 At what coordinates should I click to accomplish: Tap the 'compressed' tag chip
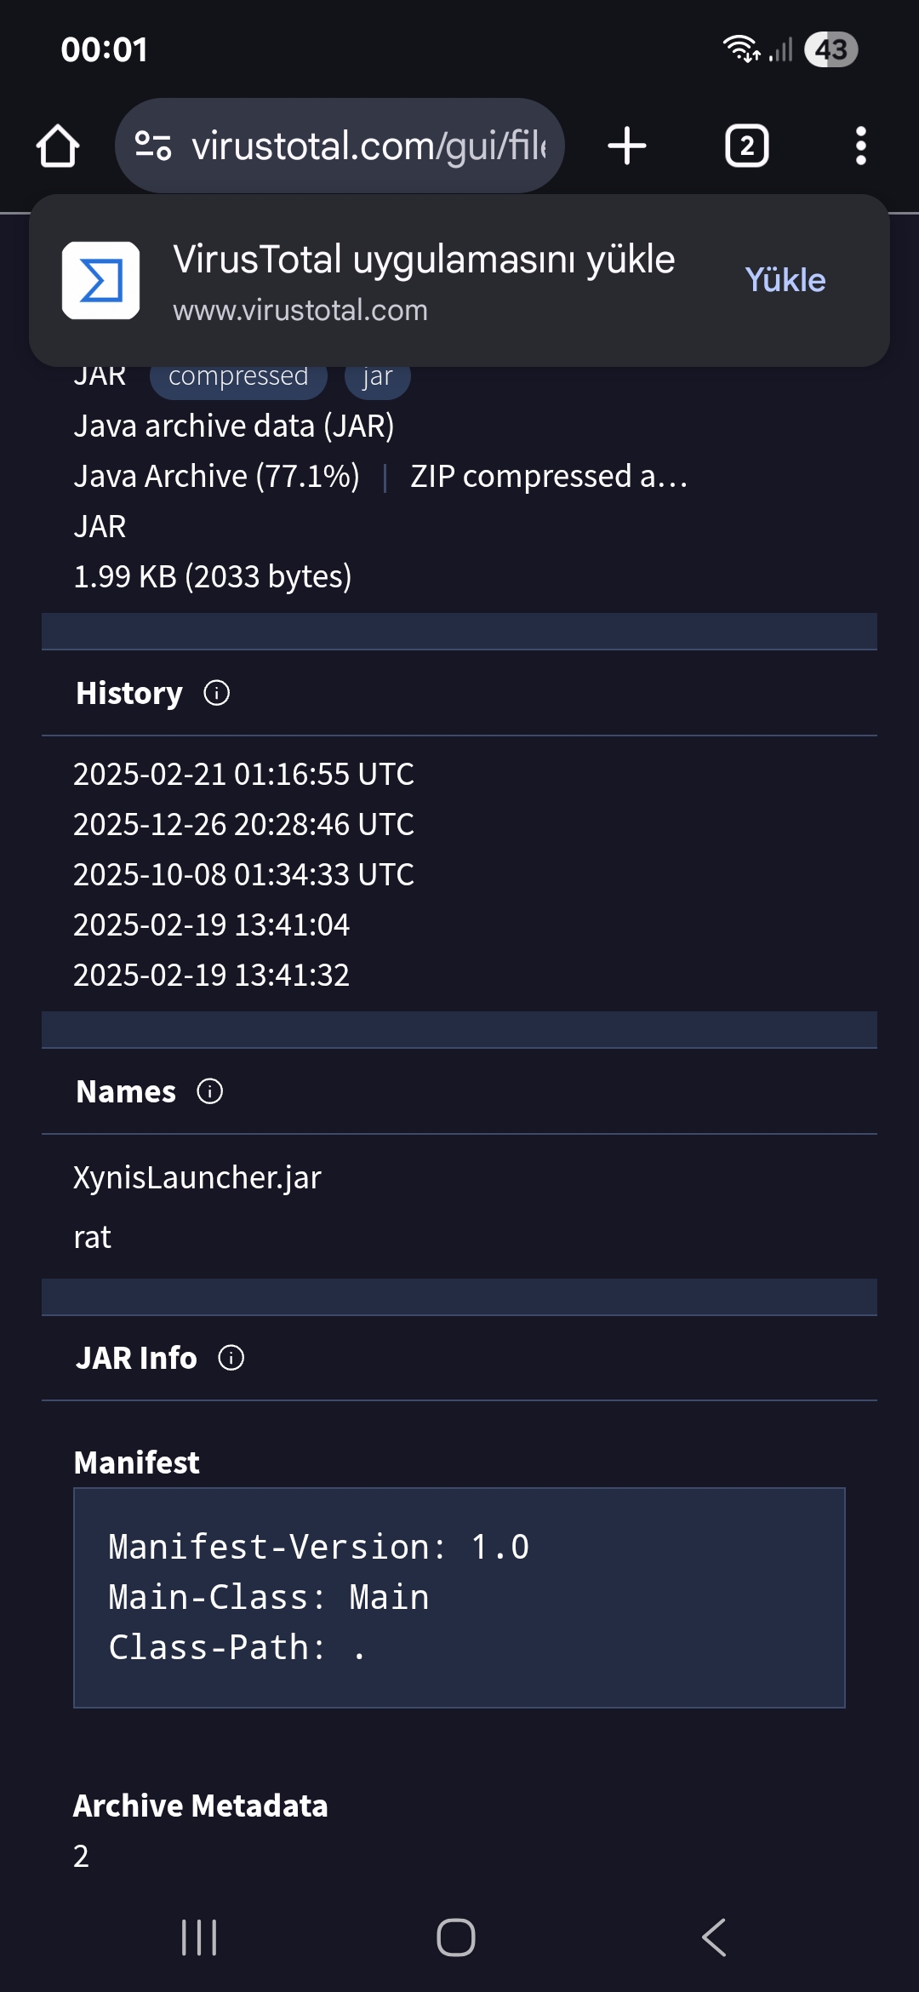(x=238, y=376)
